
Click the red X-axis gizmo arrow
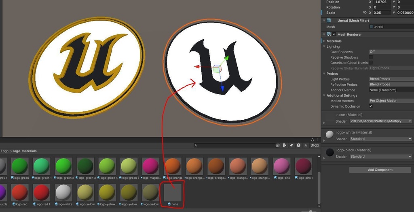click(x=197, y=67)
